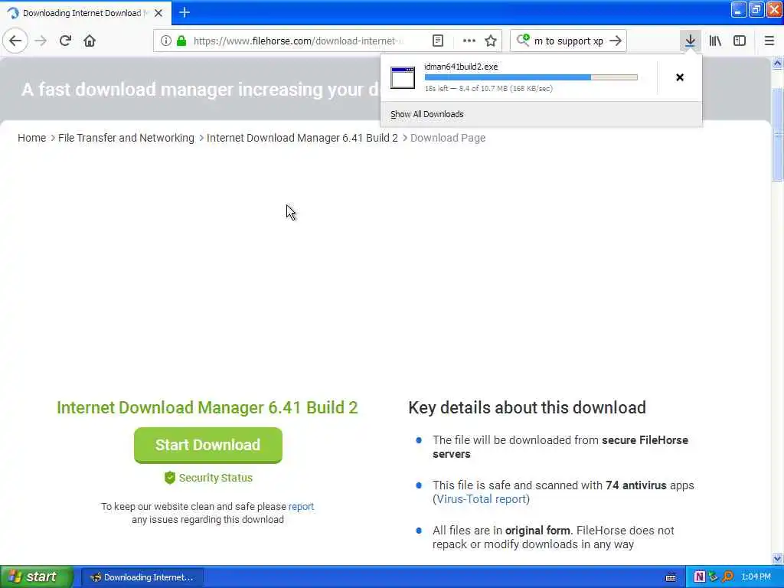
Task: Toggle the downloads toolbar button
Action: 691,41
